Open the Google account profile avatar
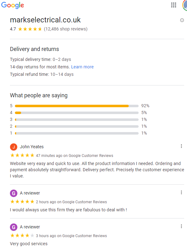187x248 pixels. pos(185,5)
